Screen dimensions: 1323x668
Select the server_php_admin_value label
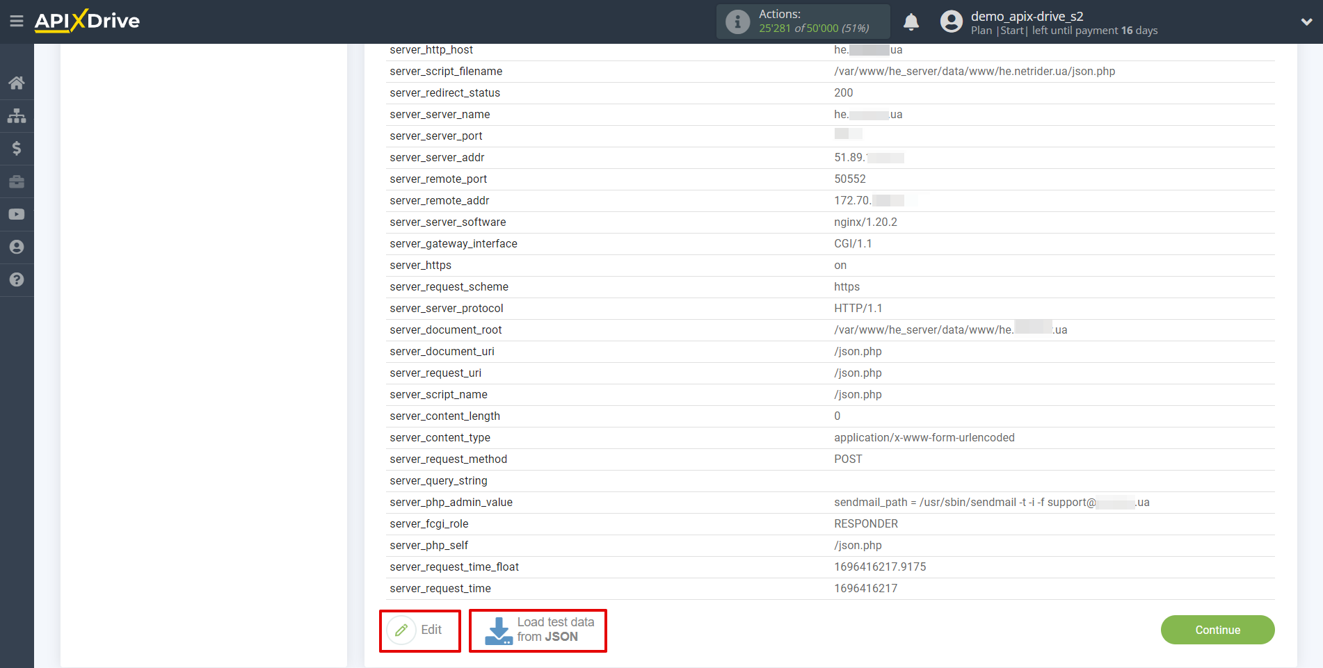tap(451, 503)
